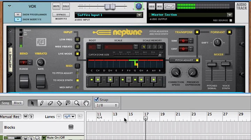Collapse the Show Insert FX section
The height and width of the screenshot is (140, 251).
[18, 19]
